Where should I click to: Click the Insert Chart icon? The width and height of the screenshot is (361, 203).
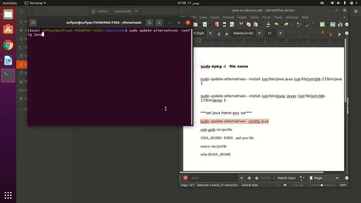340,24
